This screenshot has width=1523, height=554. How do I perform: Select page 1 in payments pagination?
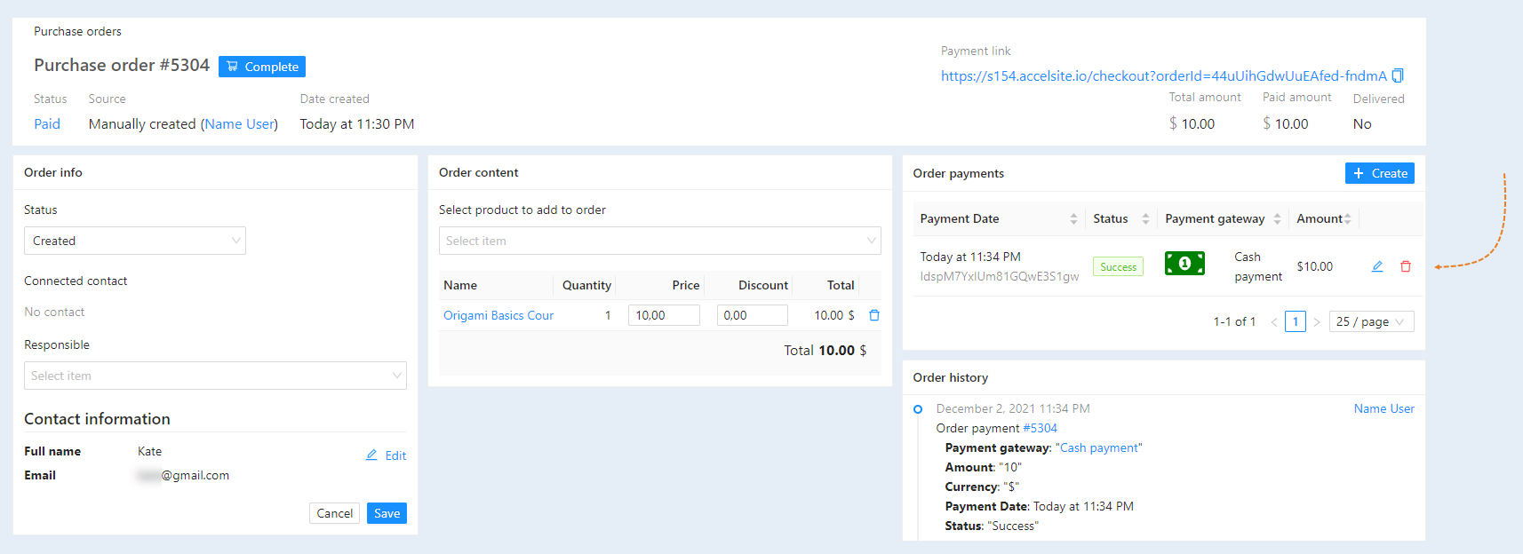pos(1296,321)
